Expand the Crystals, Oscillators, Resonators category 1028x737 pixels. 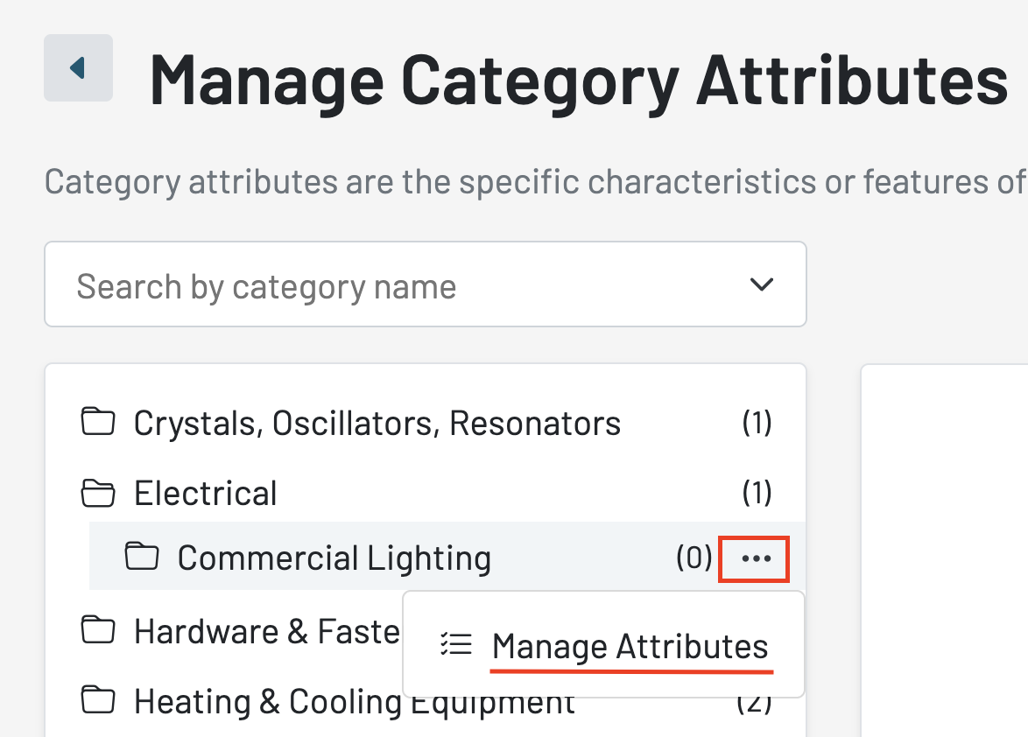tap(377, 423)
